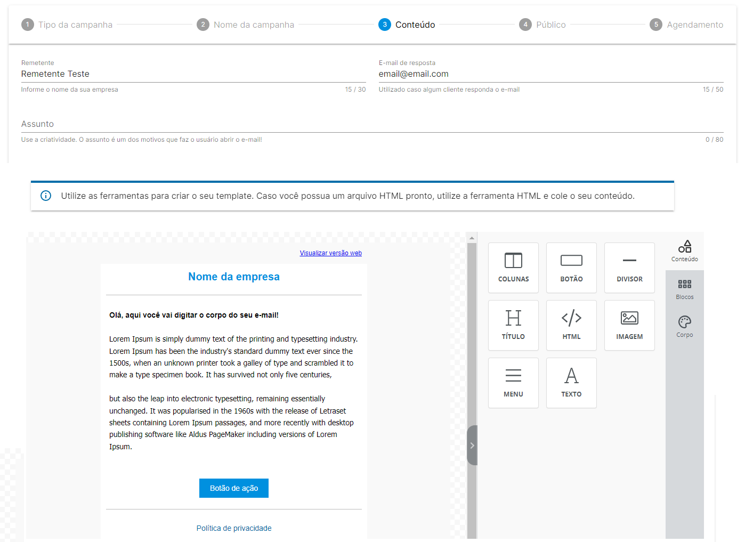Open the Conteúdo sidebar tab
The height and width of the screenshot is (542, 745).
pos(685,251)
